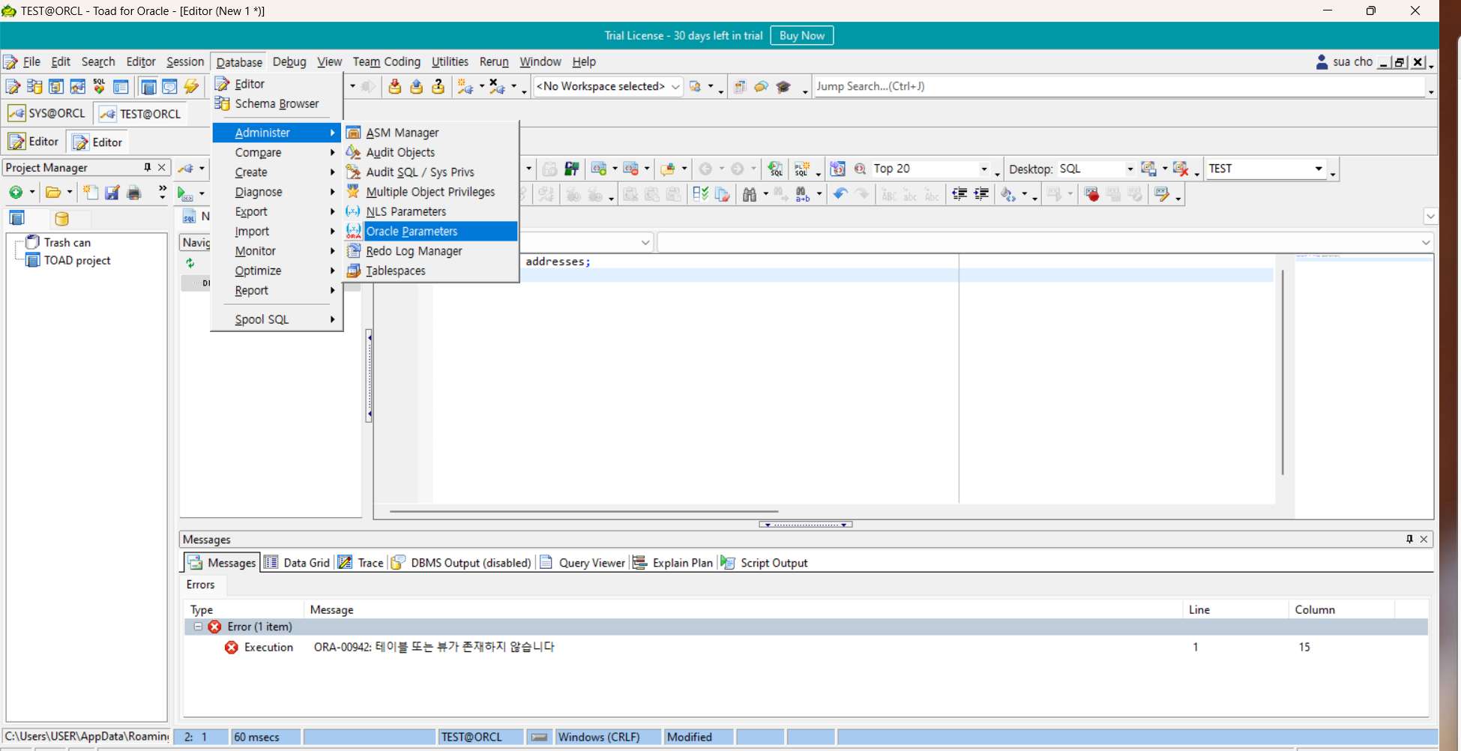Switch to the Script Output tab
The image size is (1461, 751).
[x=765, y=563]
